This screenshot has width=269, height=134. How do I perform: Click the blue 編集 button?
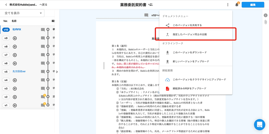point(253,5)
